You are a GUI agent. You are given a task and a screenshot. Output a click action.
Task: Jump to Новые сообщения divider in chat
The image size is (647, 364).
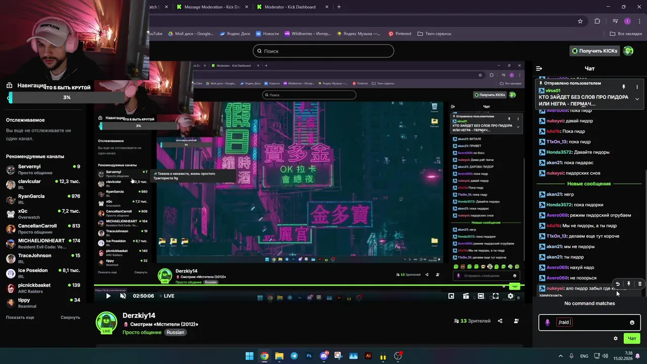pos(589,184)
